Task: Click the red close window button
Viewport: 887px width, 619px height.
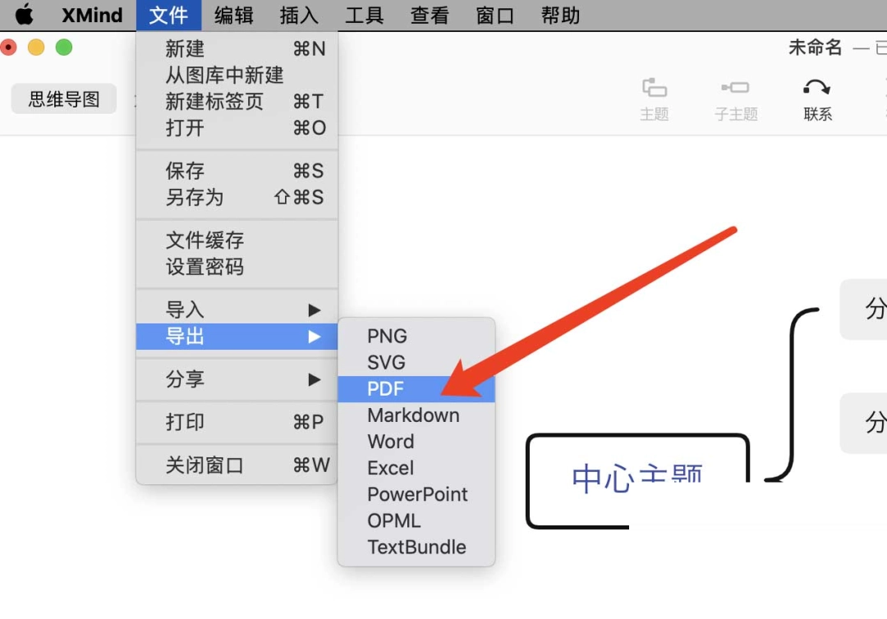Action: tap(8, 47)
